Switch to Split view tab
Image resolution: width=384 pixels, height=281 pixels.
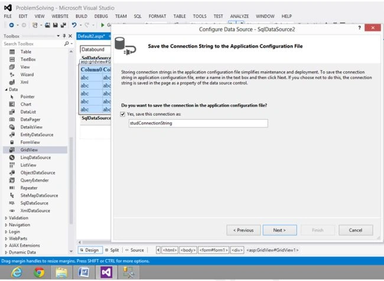(x=112, y=250)
